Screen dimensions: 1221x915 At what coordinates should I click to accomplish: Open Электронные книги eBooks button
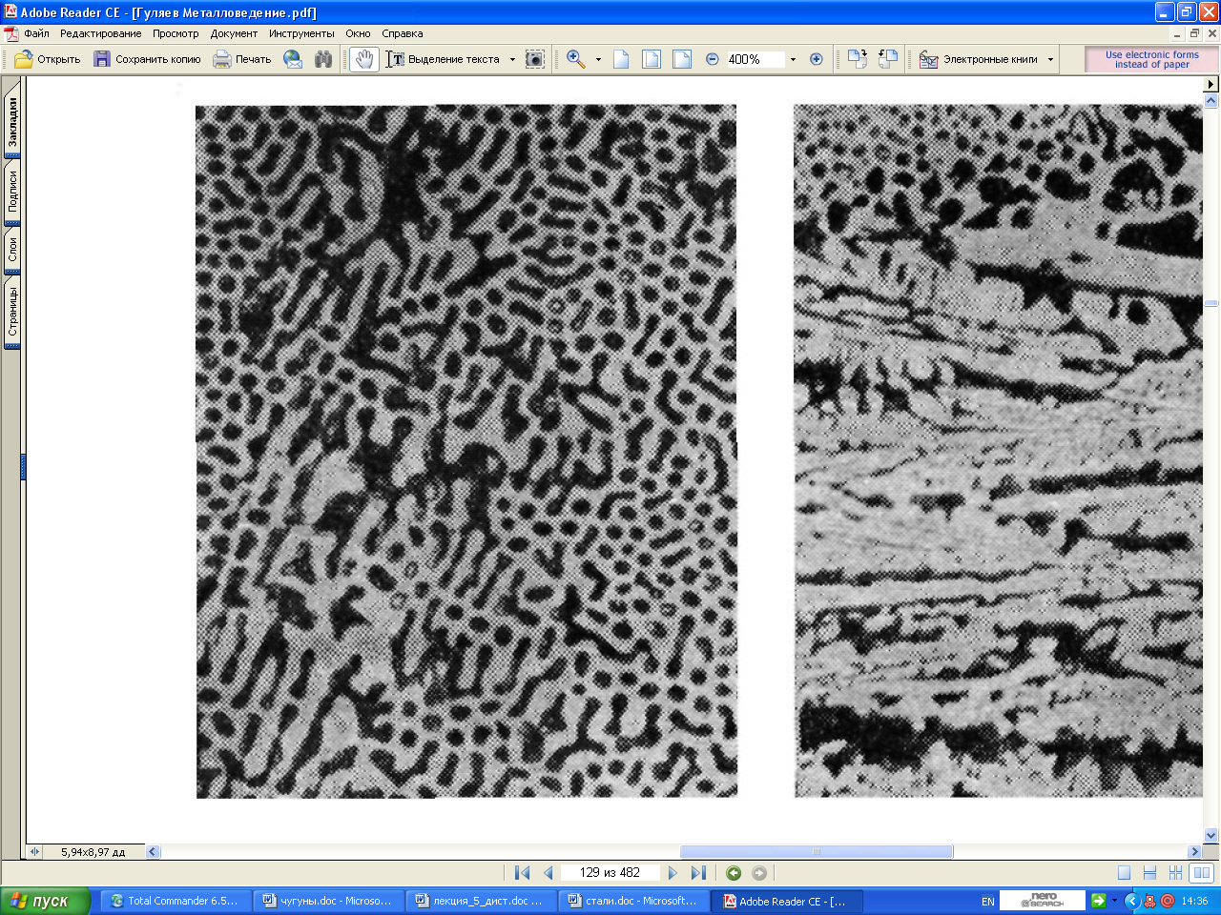tap(979, 59)
